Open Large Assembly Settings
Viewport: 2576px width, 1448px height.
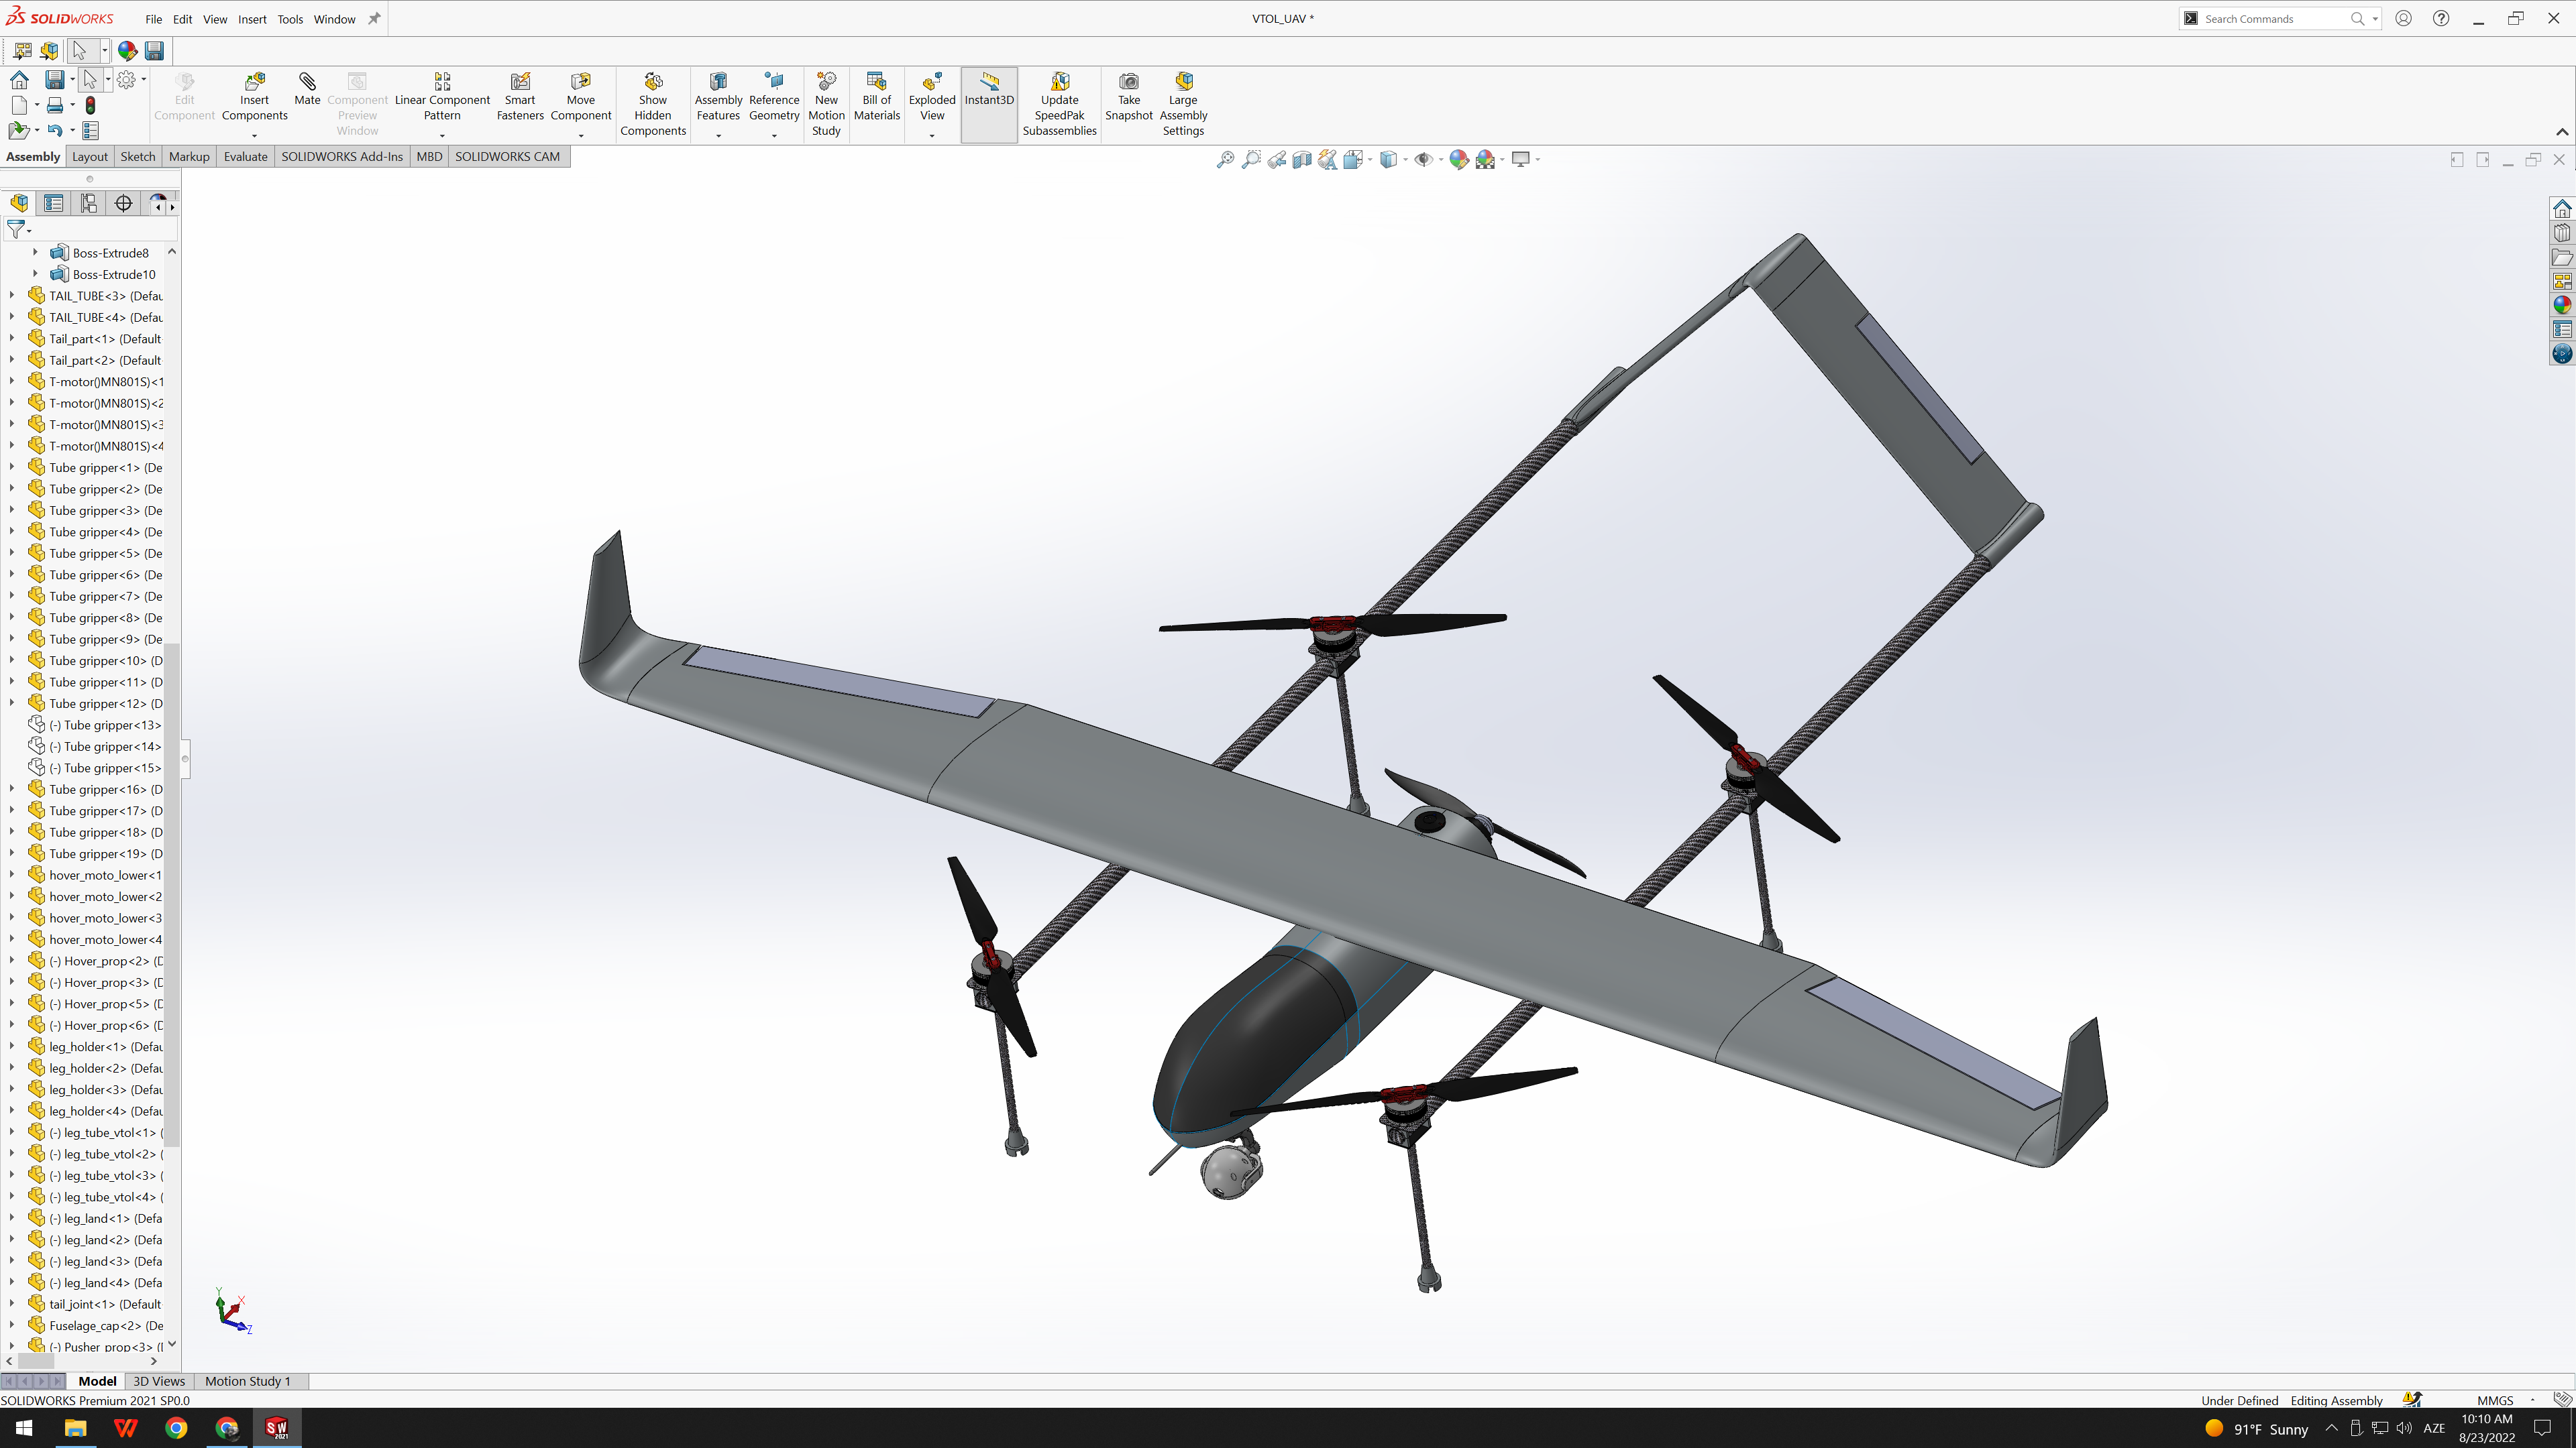(x=1183, y=104)
